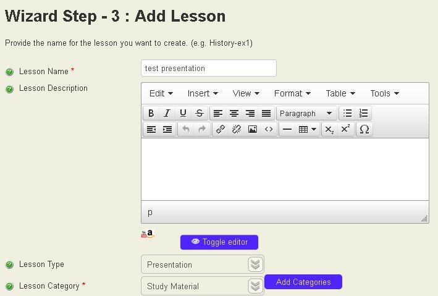This screenshot has width=438, height=296.
Task: Open the Format menu
Action: [292, 93]
